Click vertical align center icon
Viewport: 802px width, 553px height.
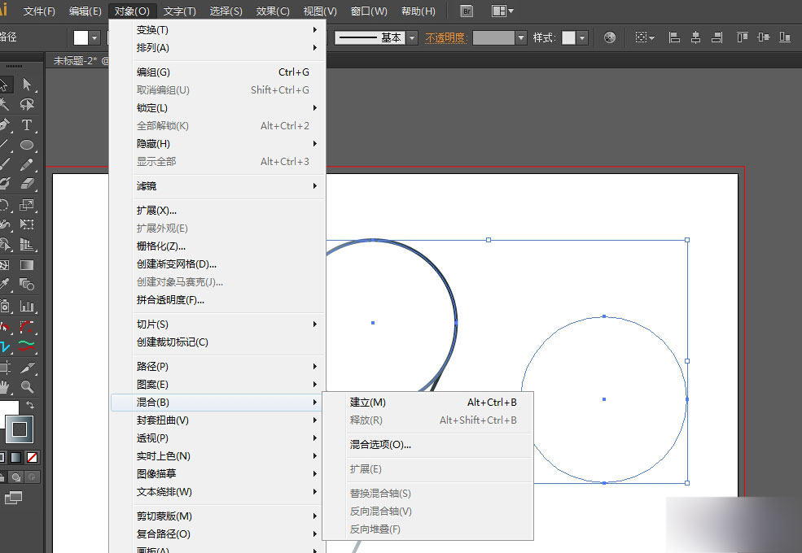(764, 37)
